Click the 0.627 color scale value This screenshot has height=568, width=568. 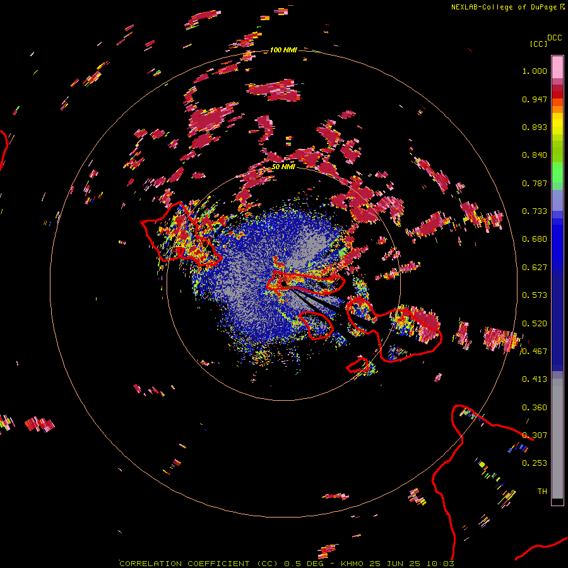[x=535, y=268]
